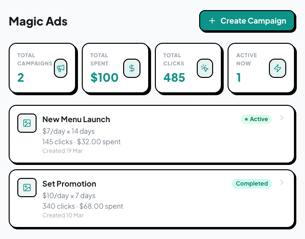Click the Completed status badge

click(252, 184)
